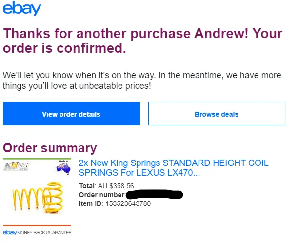Screen dimensions: 298x244
Task: Click the small eBay logo beside Money Back Guarantee
Action: pyautogui.click(x=10, y=232)
